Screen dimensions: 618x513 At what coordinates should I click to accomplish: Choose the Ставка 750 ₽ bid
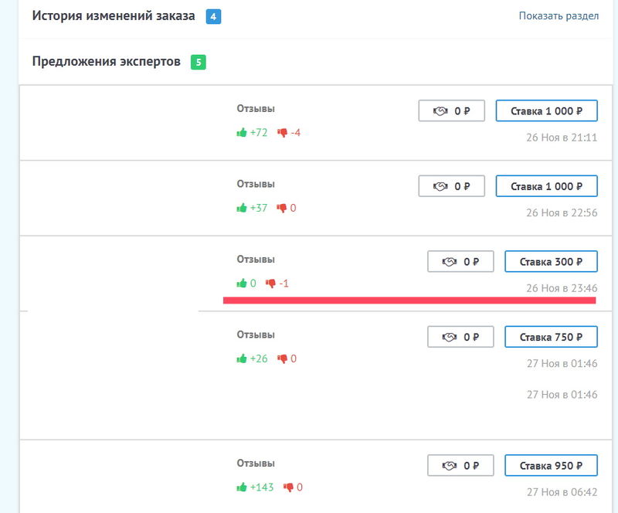551,337
